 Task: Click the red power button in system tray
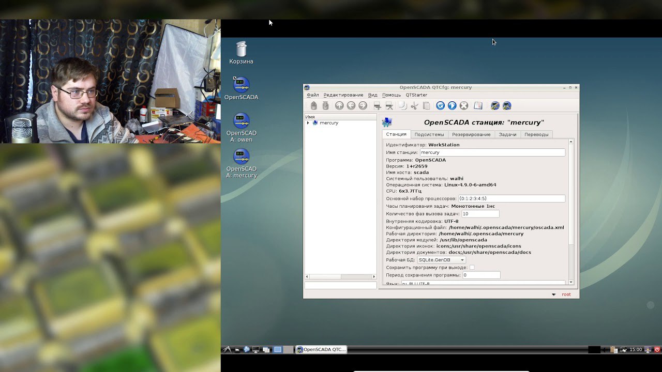657,350
